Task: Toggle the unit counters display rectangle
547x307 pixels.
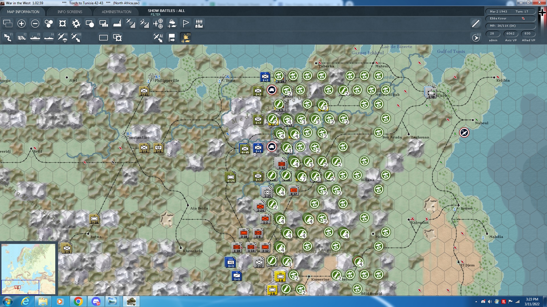Action: [103, 37]
